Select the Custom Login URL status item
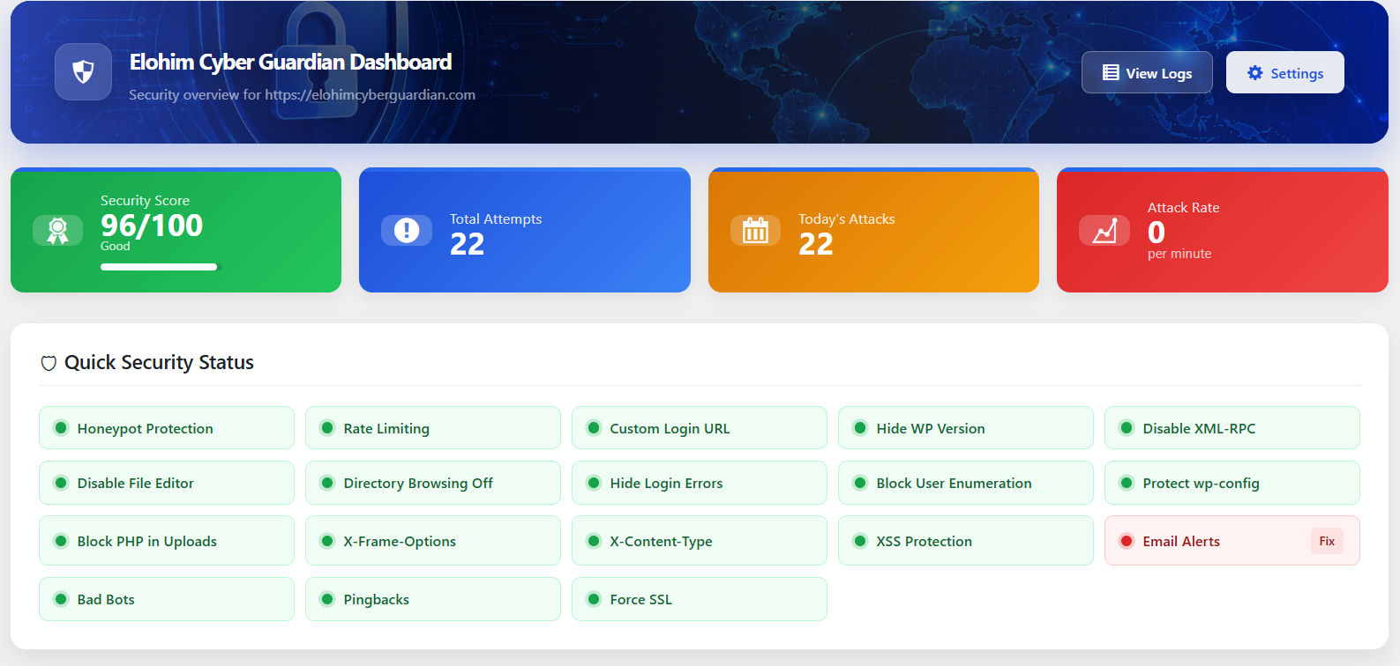Image resolution: width=1400 pixels, height=666 pixels. [x=700, y=428]
